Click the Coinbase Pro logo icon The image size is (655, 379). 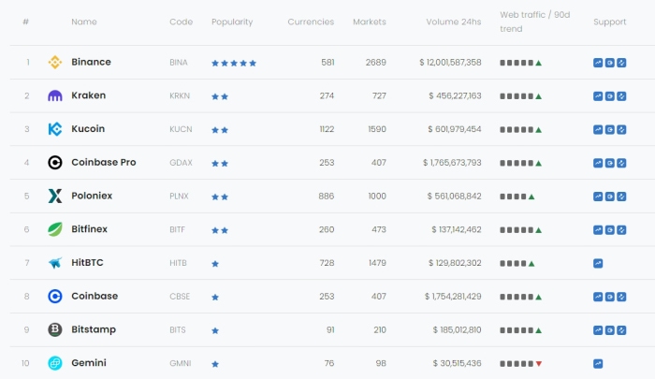click(x=55, y=163)
